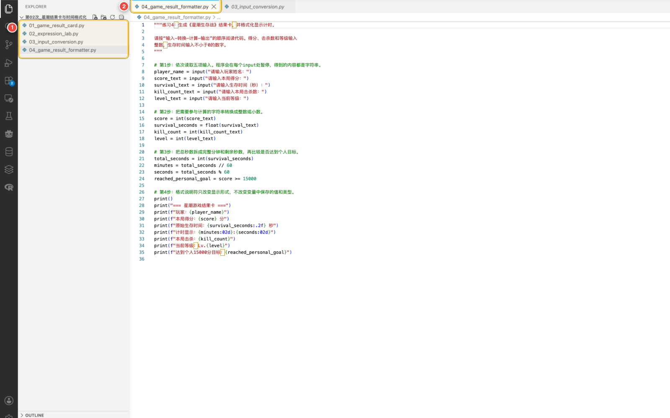The height and width of the screenshot is (418, 670).
Task: Open the Godot tools view
Action: pyautogui.click(x=9, y=134)
